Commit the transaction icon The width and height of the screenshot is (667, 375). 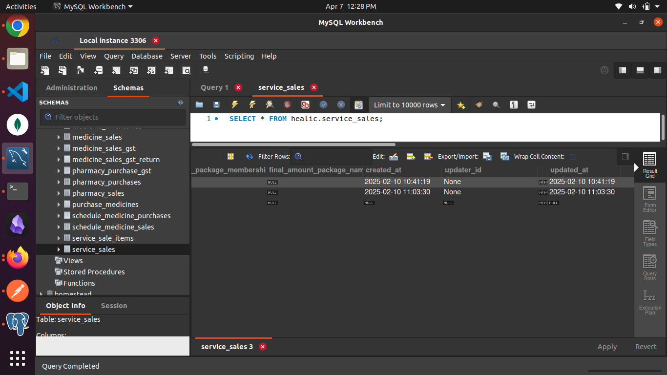coord(323,104)
